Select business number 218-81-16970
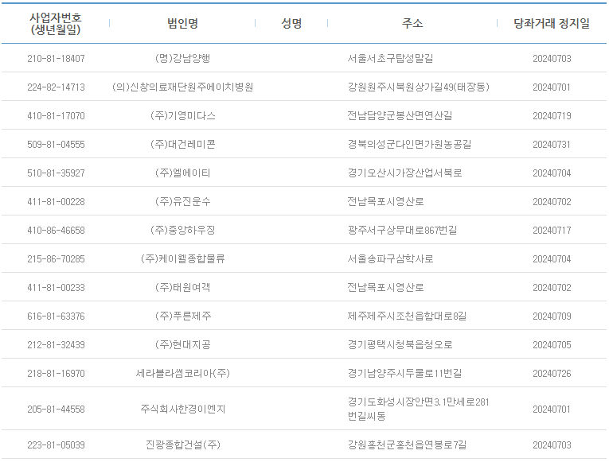 tap(56, 374)
